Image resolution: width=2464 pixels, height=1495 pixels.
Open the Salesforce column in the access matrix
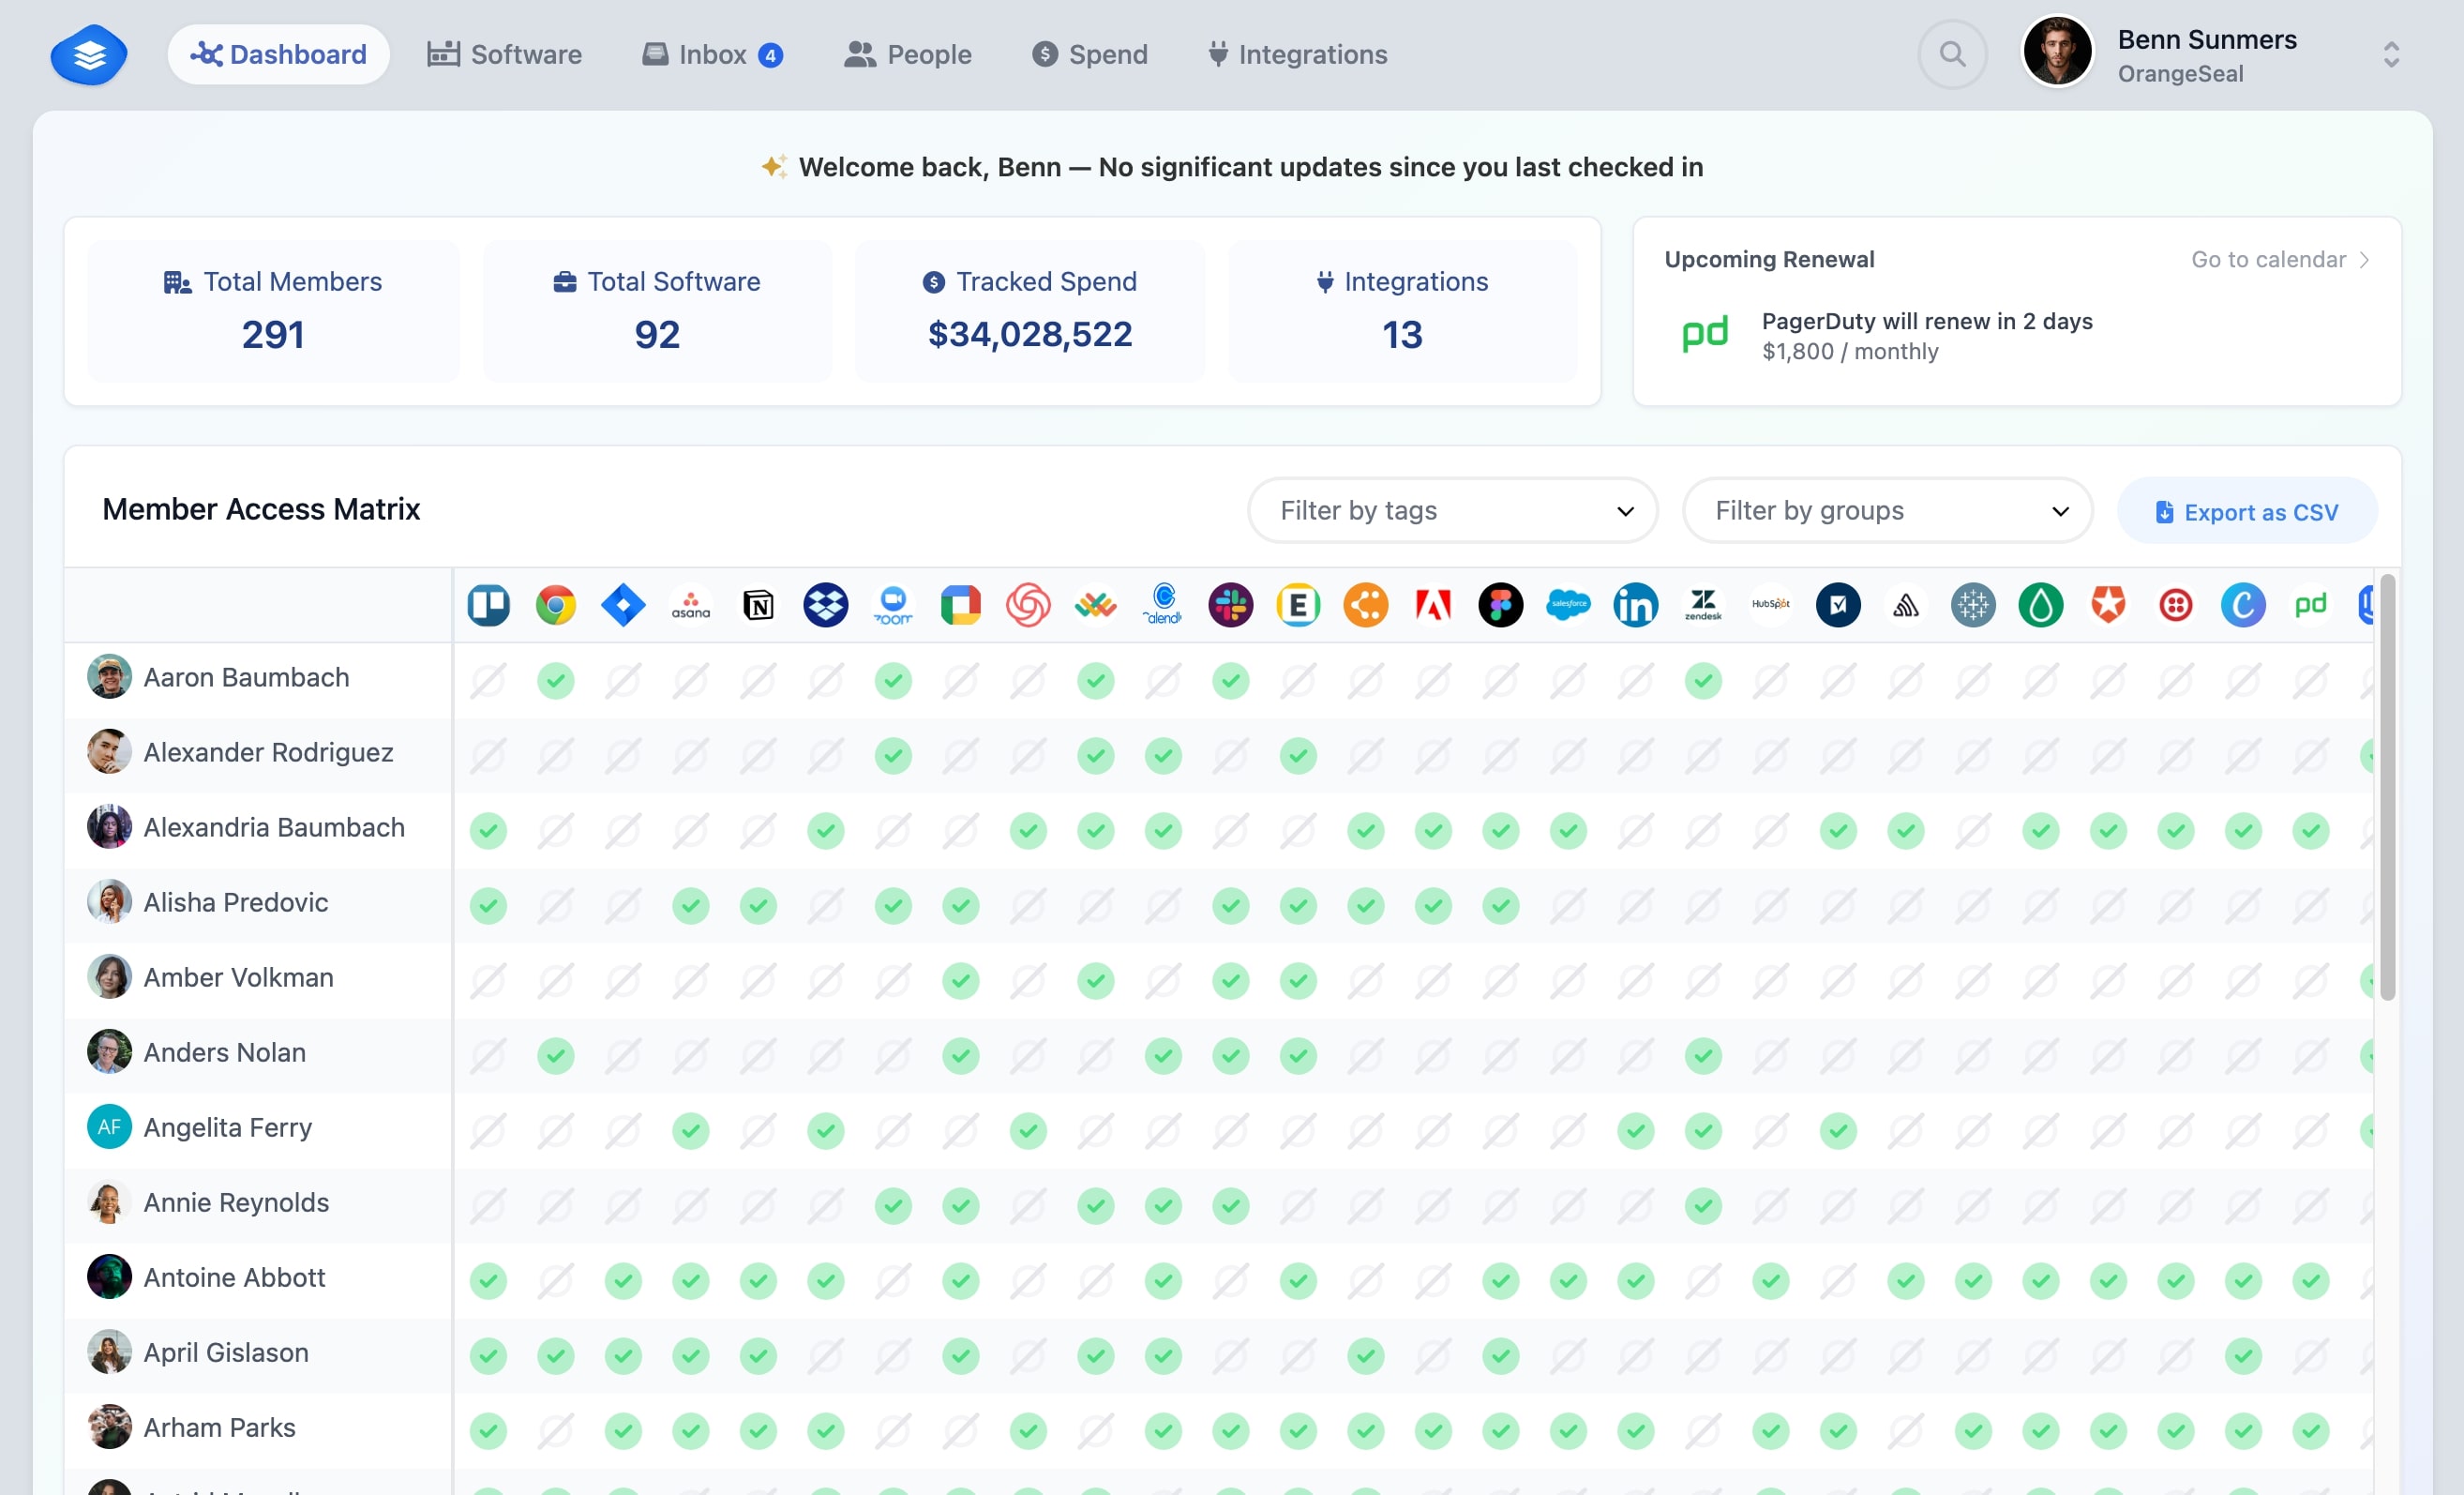pyautogui.click(x=1568, y=605)
